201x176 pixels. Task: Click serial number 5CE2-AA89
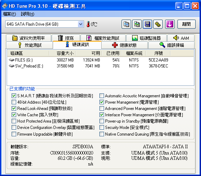pyautogui.click(x=158, y=60)
